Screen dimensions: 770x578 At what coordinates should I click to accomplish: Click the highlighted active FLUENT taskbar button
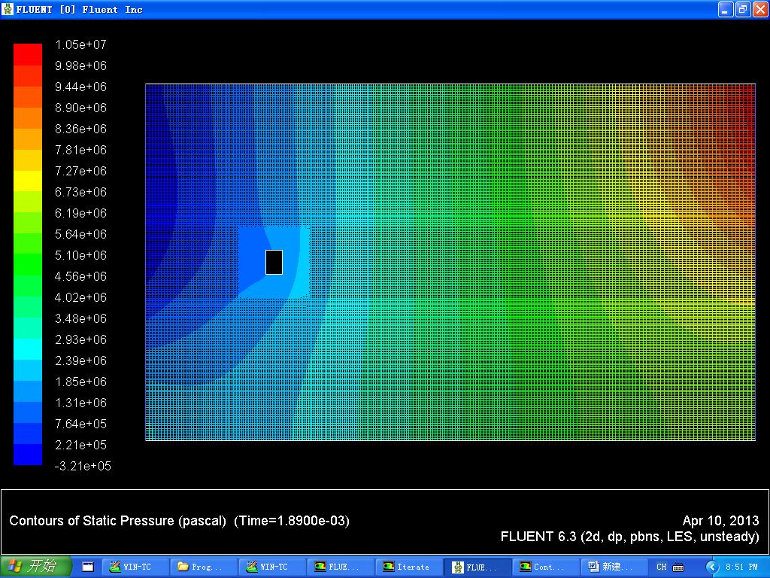pyautogui.click(x=477, y=567)
